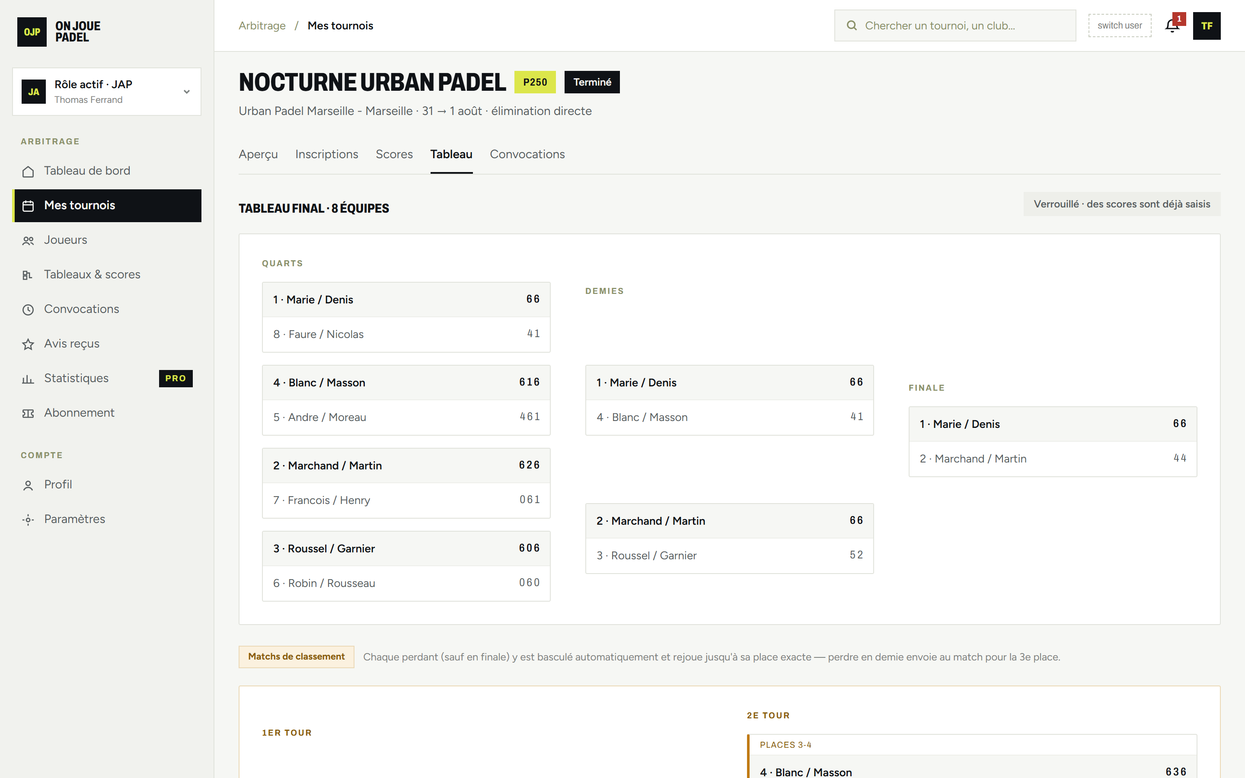Screen dimensions: 1245x778
Task: Click the P250 category badge
Action: [535, 82]
